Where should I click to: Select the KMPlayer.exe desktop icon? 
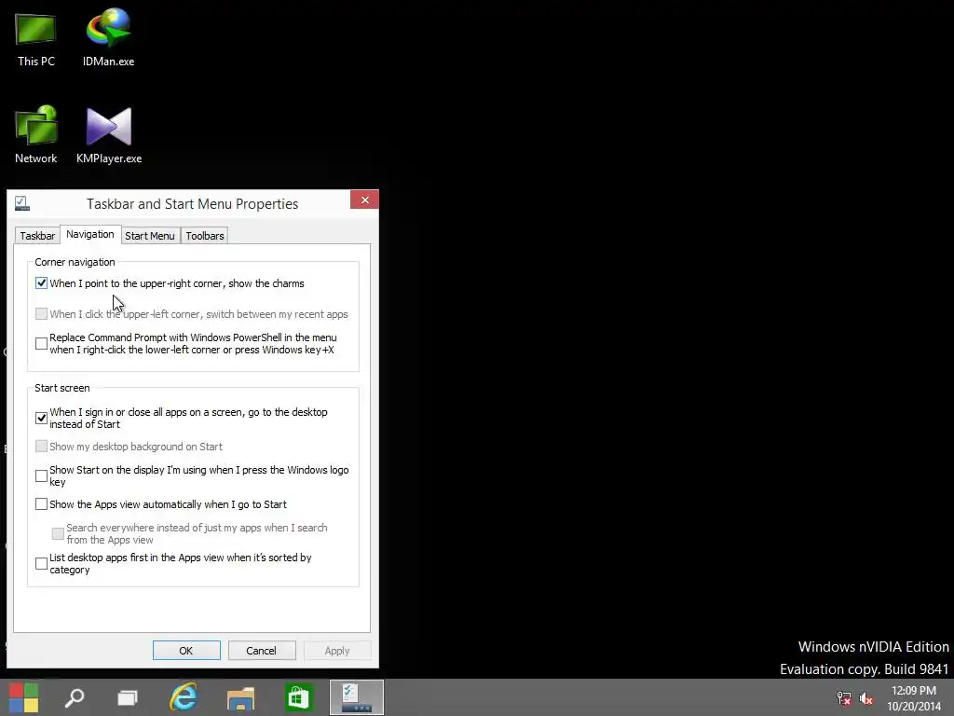(x=109, y=135)
